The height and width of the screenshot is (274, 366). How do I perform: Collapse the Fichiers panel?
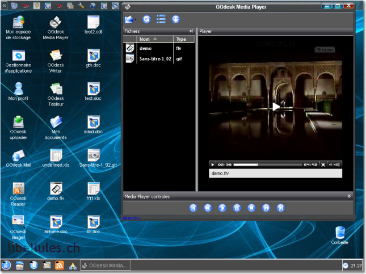click(x=191, y=31)
